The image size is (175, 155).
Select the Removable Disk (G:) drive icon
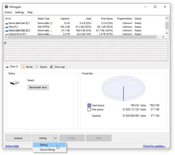(x=7, y=31)
